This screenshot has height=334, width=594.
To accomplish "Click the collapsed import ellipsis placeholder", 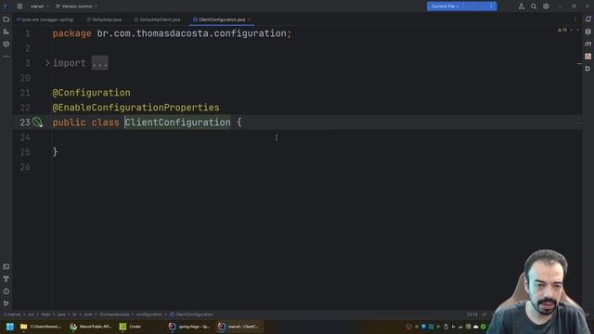I will click(100, 63).
